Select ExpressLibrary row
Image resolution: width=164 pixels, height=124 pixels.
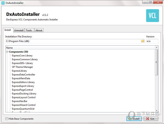point(19,71)
